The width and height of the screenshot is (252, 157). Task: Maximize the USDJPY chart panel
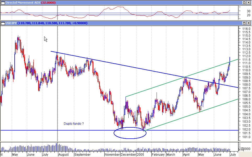coord(244,23)
